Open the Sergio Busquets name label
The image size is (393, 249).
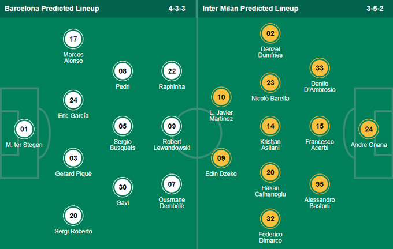tap(123, 145)
